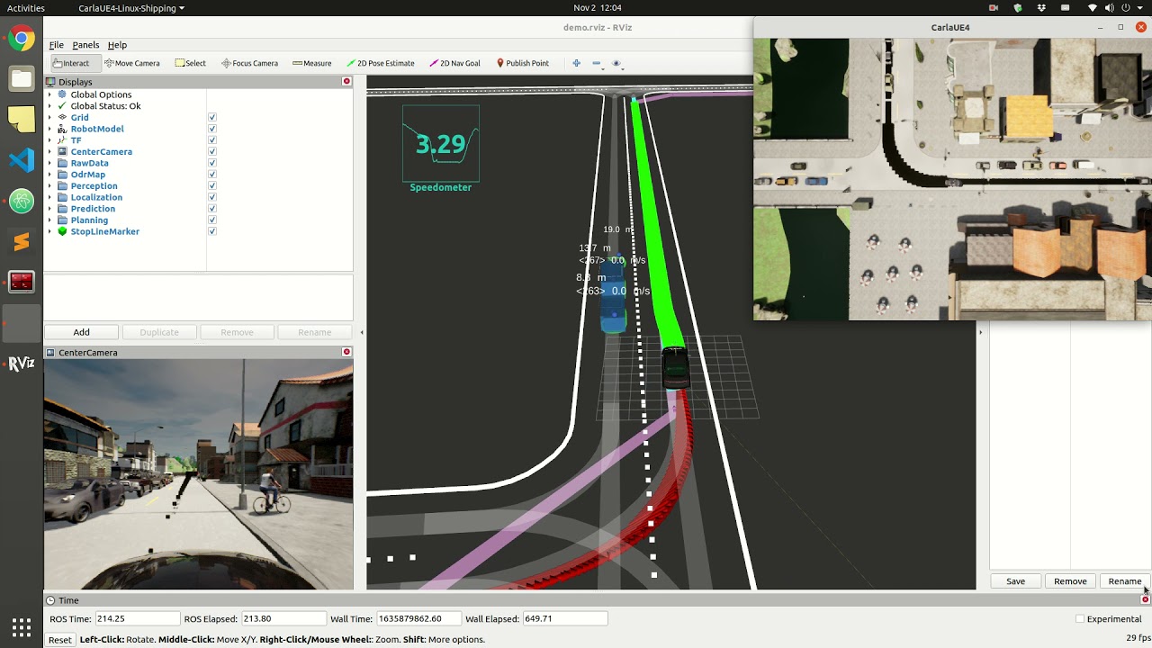The height and width of the screenshot is (648, 1152).
Task: Open Sublime Text from the dock
Action: pyautogui.click(x=22, y=242)
